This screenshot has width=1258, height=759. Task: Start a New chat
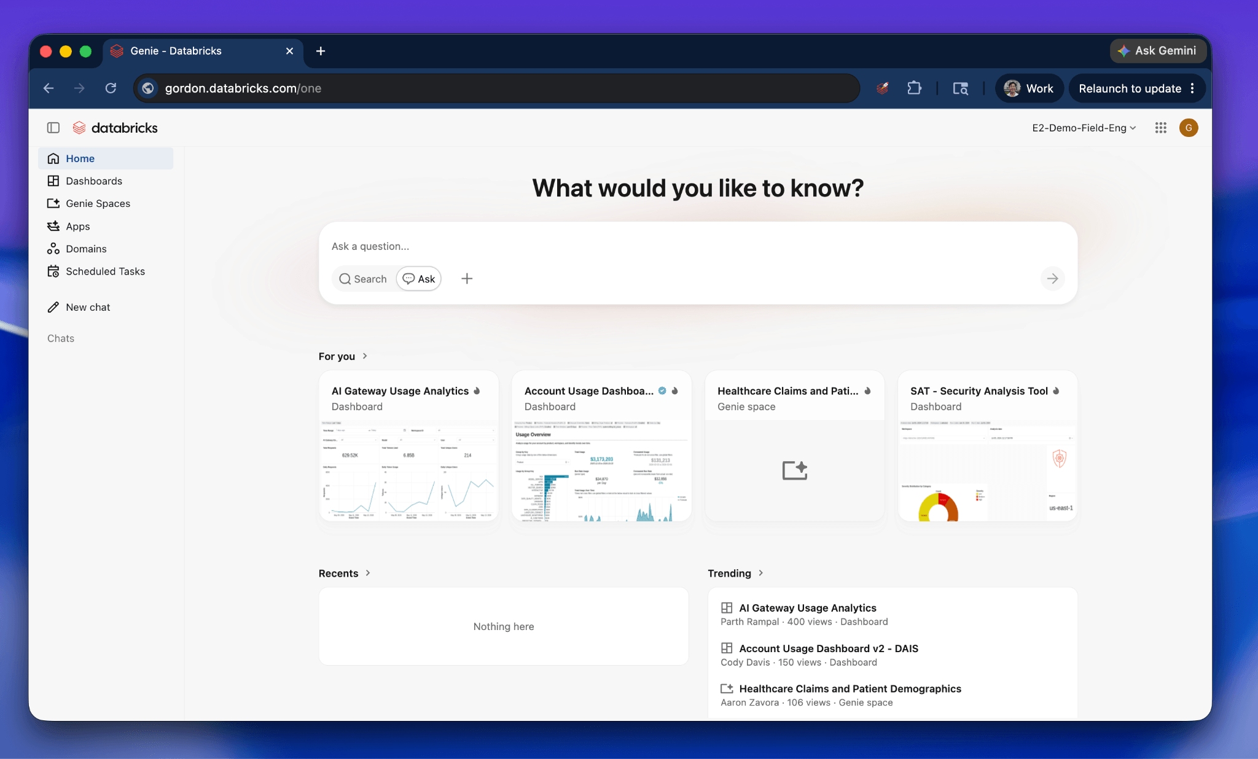106,307
